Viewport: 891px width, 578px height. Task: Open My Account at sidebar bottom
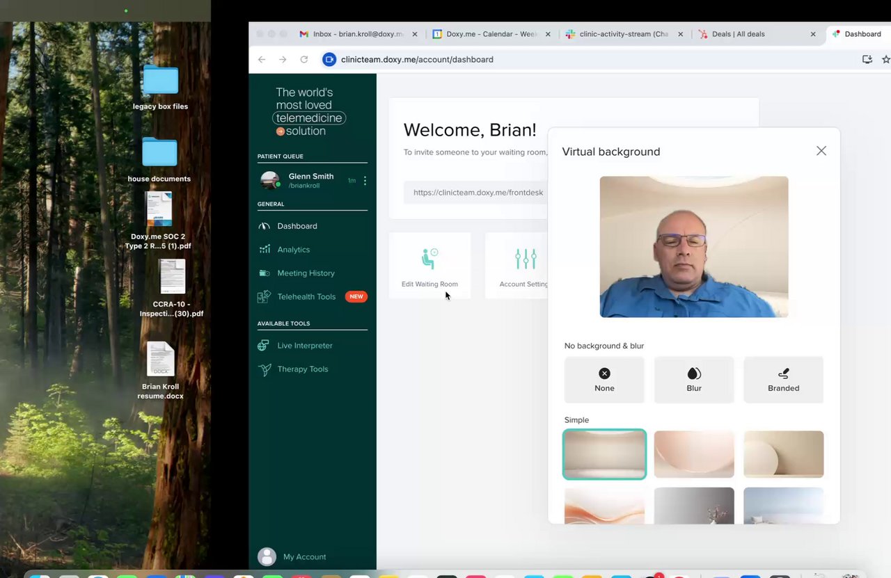[304, 557]
